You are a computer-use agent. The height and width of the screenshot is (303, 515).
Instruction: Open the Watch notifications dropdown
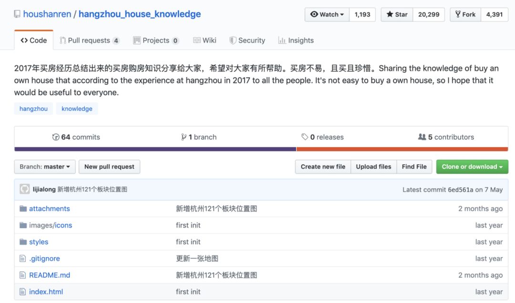point(327,14)
